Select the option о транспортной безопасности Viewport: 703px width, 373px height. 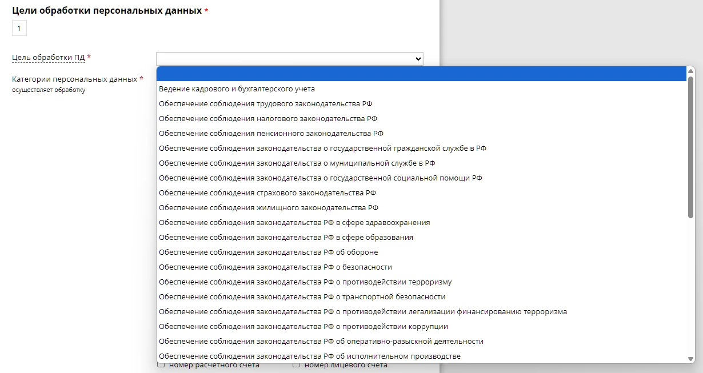(302, 297)
